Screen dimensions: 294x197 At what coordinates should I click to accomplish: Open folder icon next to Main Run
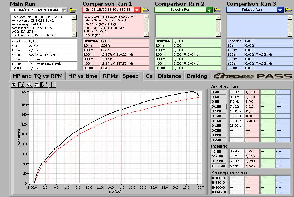[73, 10]
